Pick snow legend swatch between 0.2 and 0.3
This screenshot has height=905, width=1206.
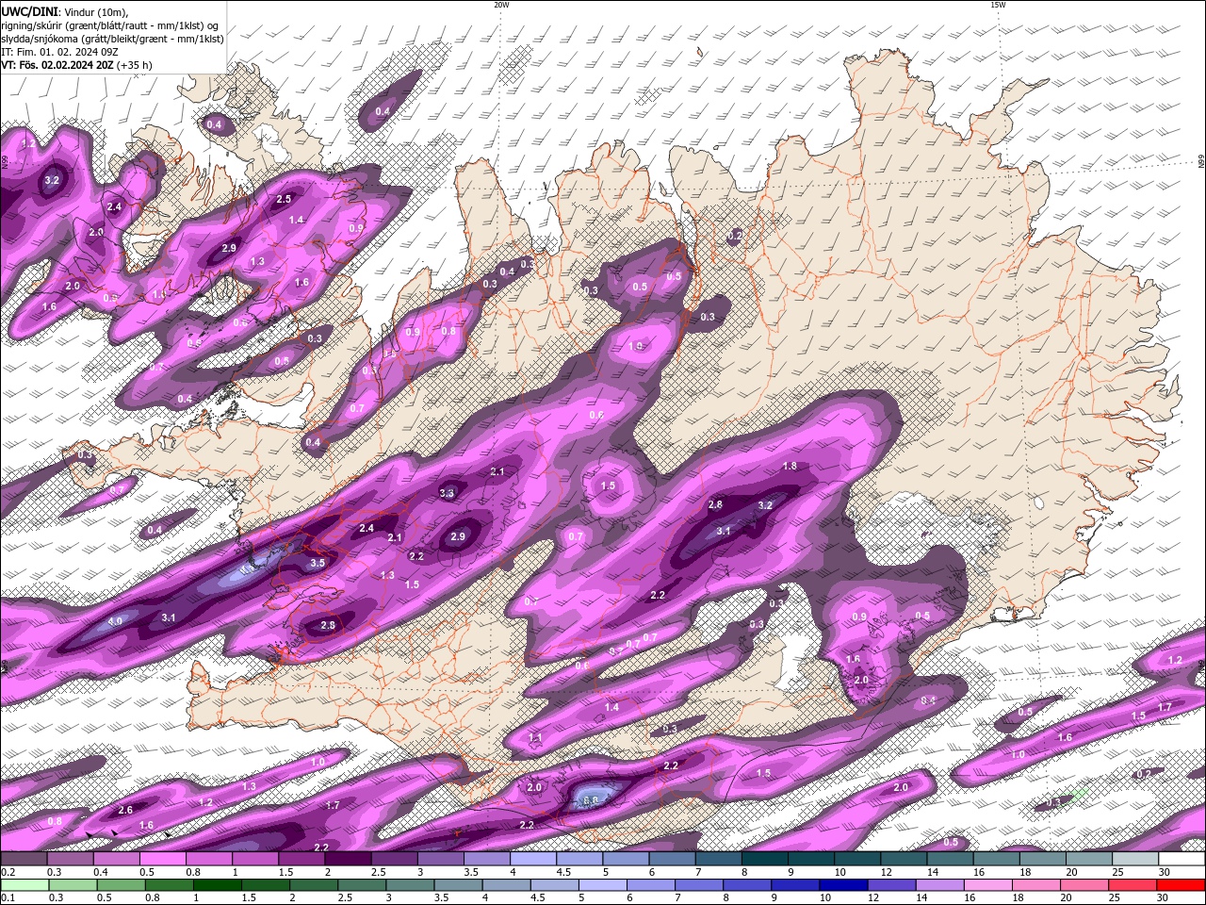[24, 859]
